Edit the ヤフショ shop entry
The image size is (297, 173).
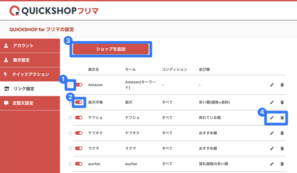point(272,118)
